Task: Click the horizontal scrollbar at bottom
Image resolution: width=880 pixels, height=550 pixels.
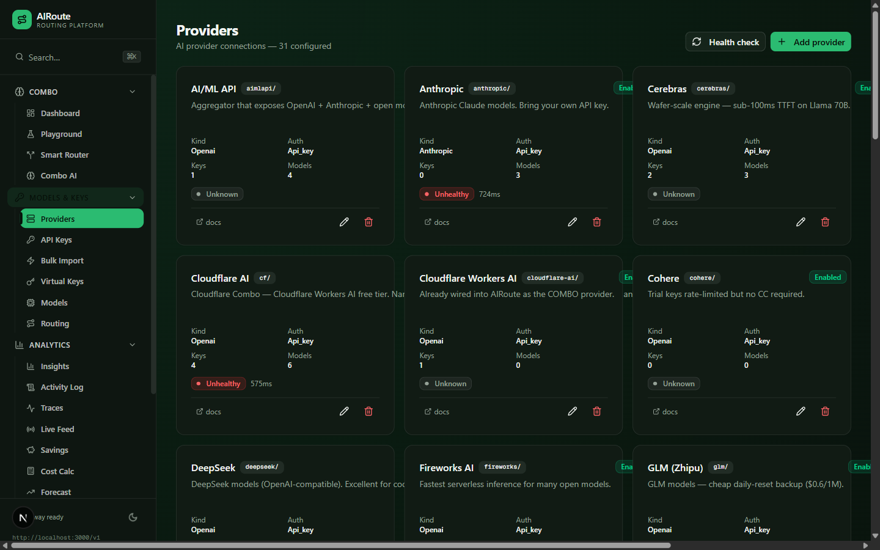Action: click(341, 545)
